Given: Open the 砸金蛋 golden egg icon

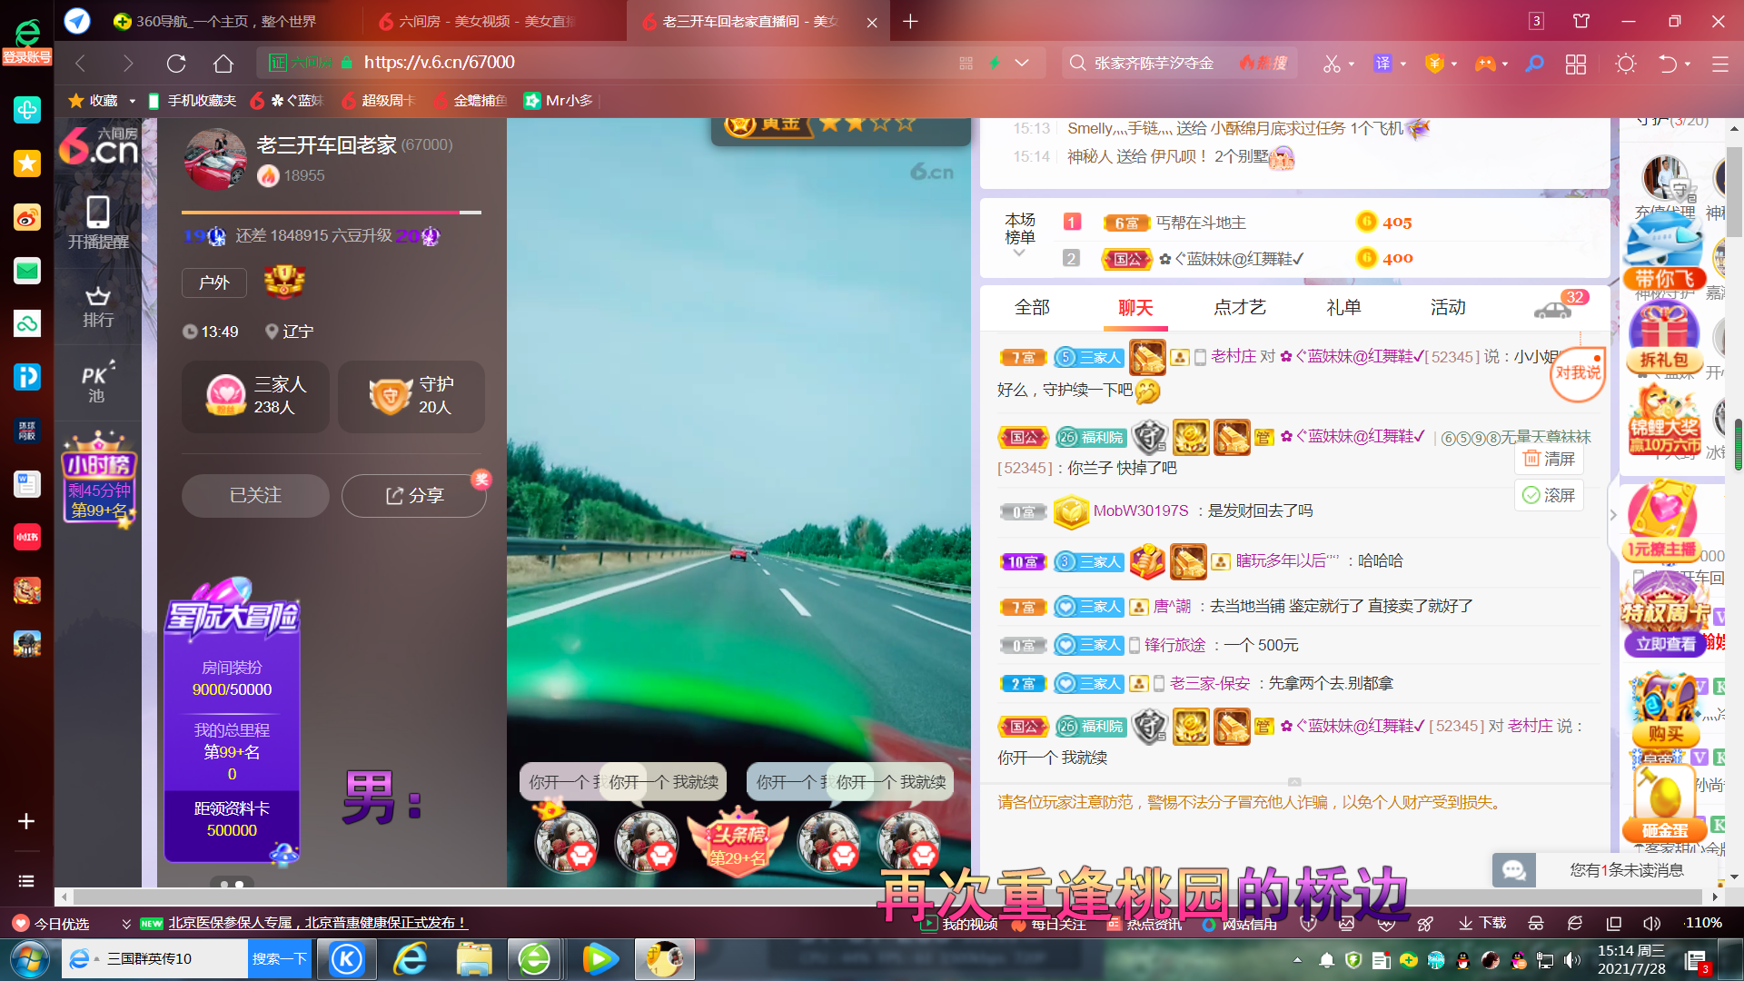Looking at the screenshot, I should tap(1664, 803).
